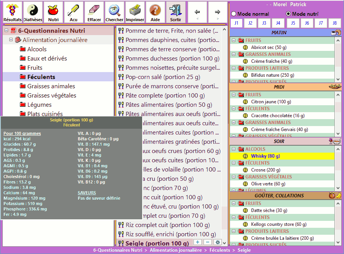Click the icon beside Citron jaune
344x254 pixels.
[x=245, y=102]
